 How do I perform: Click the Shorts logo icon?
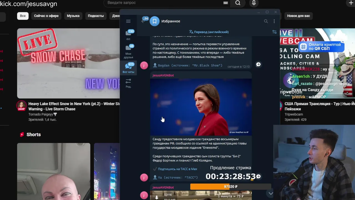pyautogui.click(x=22, y=134)
